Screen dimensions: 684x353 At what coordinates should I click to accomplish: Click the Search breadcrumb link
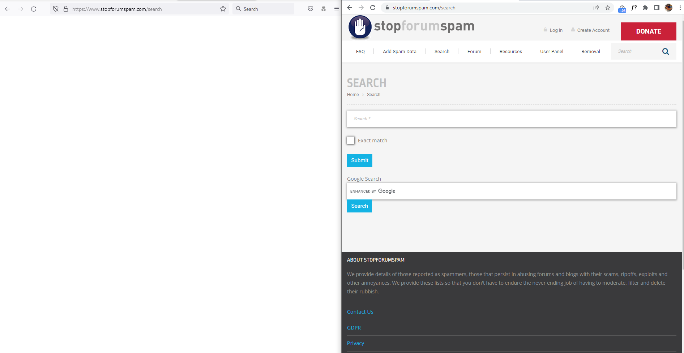[x=373, y=95]
